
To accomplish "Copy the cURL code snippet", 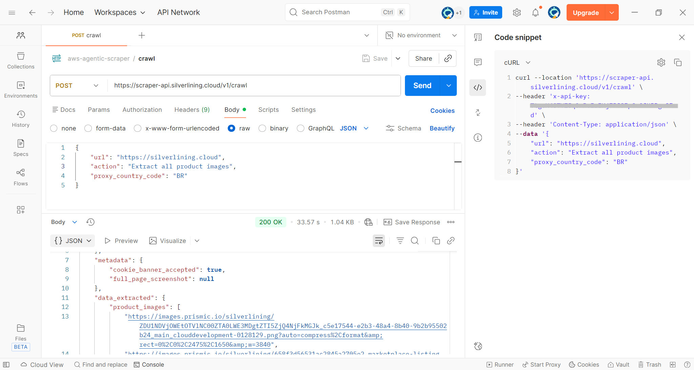I will [x=678, y=62].
